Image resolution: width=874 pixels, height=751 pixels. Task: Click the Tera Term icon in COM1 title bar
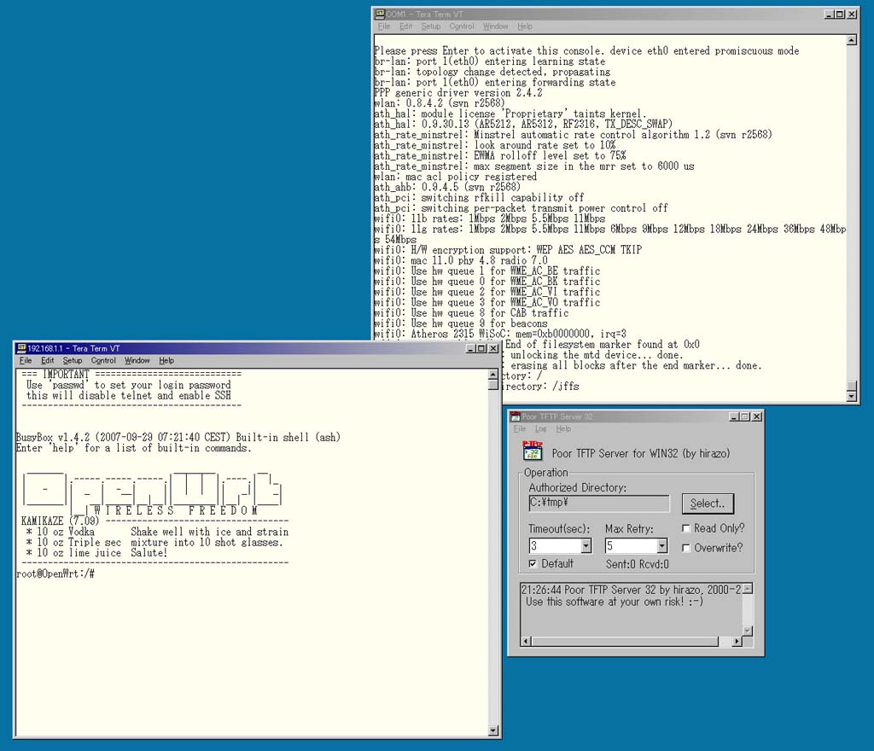(380, 14)
